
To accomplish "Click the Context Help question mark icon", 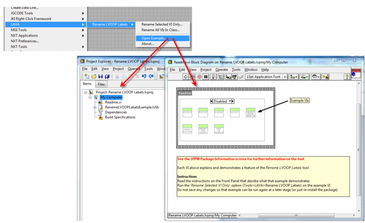I will [347, 77].
